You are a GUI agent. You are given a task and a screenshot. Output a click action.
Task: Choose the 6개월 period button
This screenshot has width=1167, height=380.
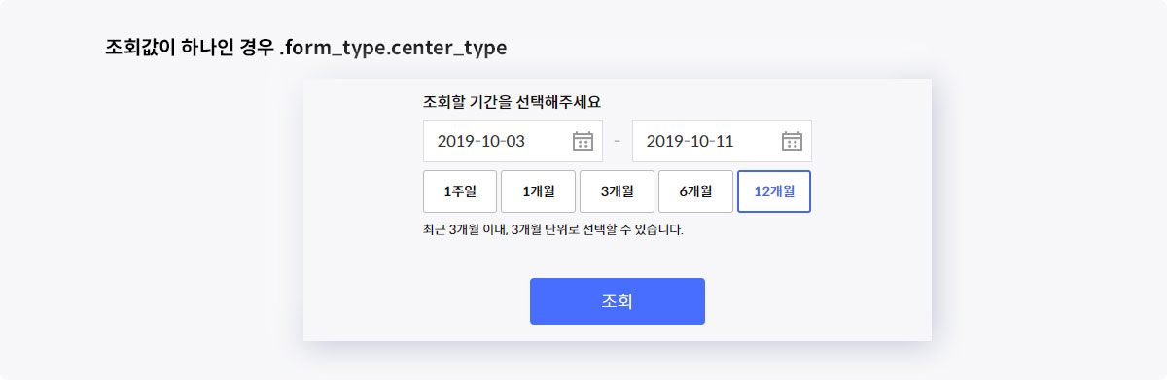[x=695, y=191]
